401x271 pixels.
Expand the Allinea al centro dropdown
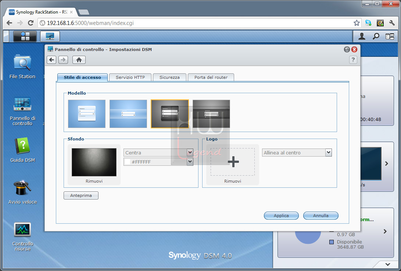pyautogui.click(x=328, y=153)
